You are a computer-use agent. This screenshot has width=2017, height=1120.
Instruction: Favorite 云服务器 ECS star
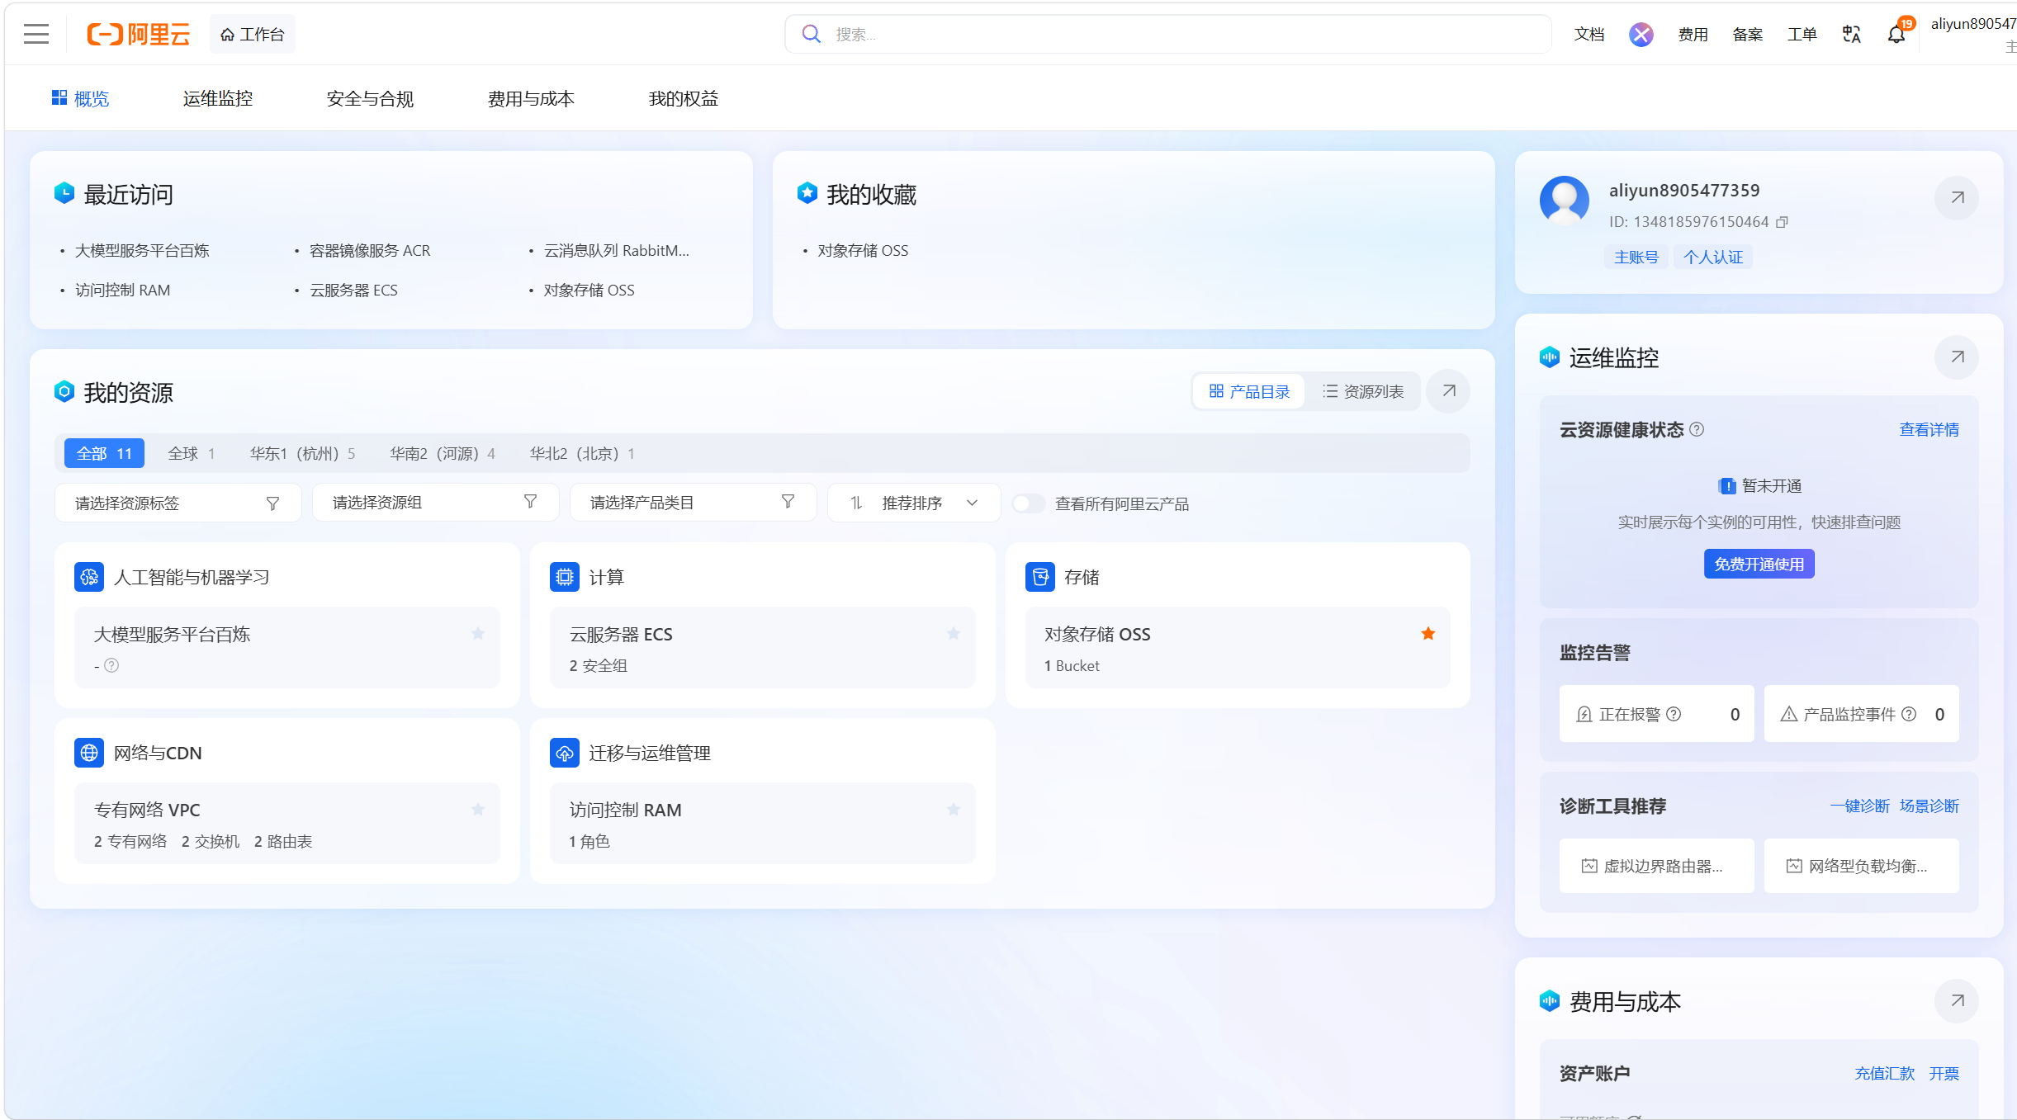point(954,634)
